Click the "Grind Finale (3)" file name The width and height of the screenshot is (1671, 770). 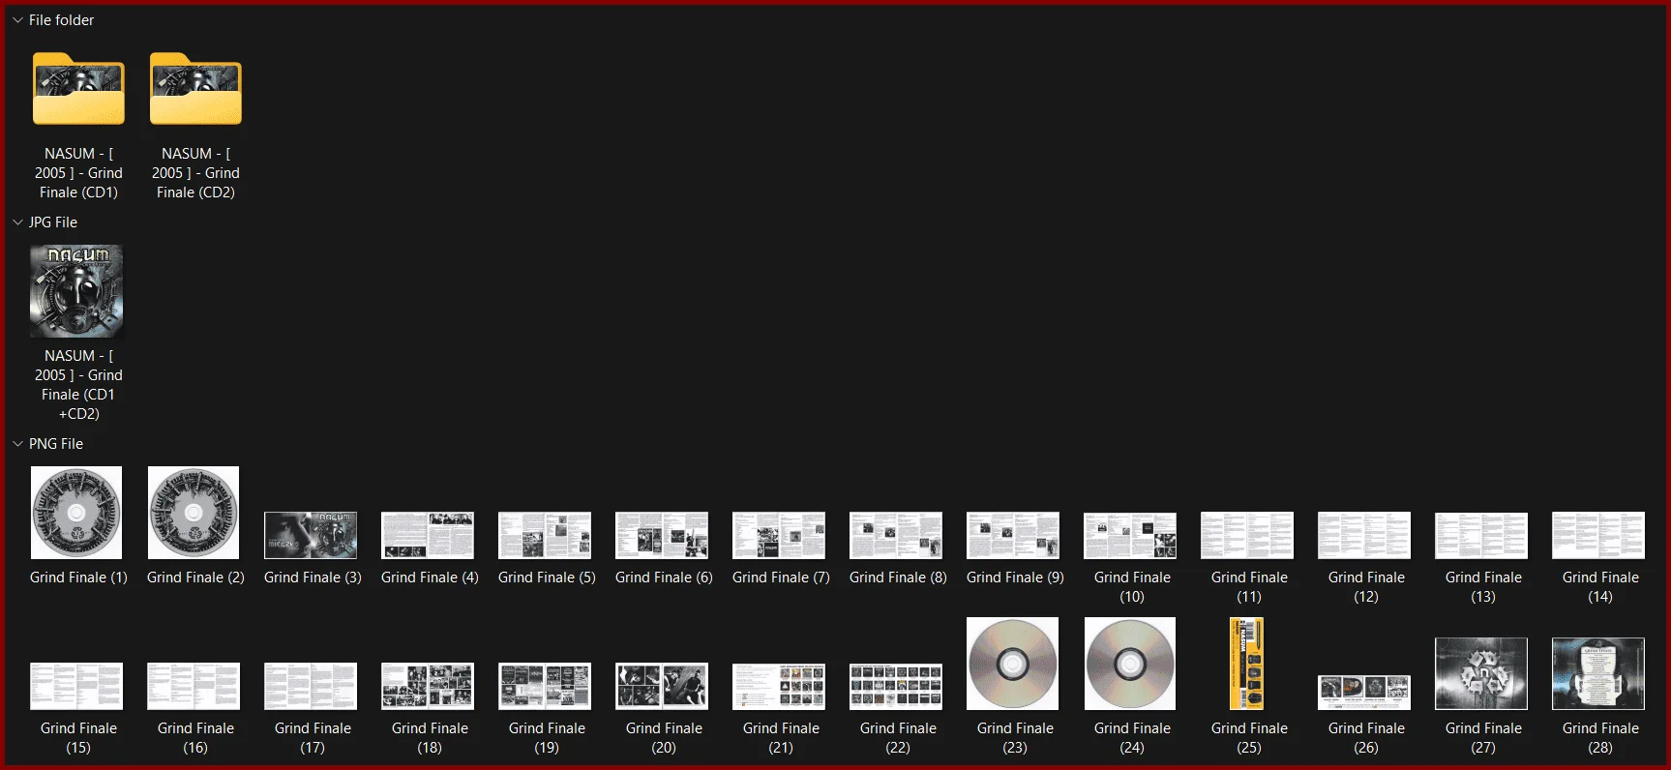pyautogui.click(x=313, y=577)
